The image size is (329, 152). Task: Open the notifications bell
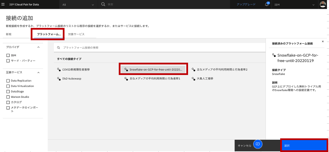click(x=267, y=5)
